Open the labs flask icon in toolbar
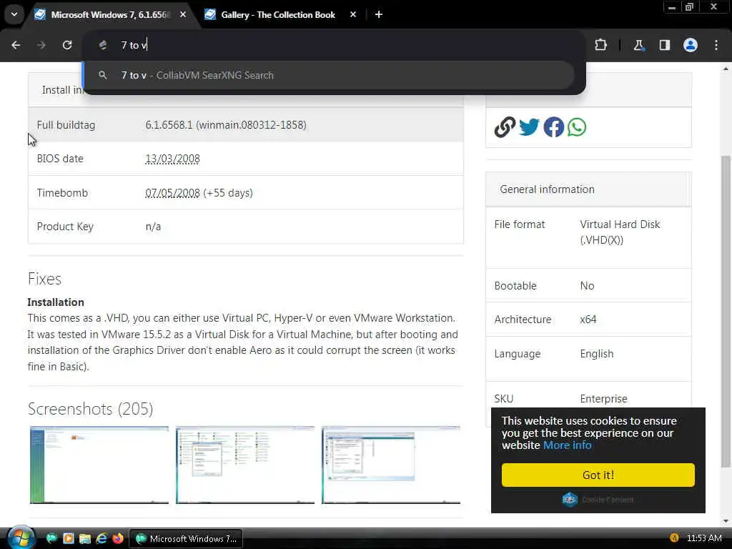The height and width of the screenshot is (549, 732). pyautogui.click(x=638, y=45)
